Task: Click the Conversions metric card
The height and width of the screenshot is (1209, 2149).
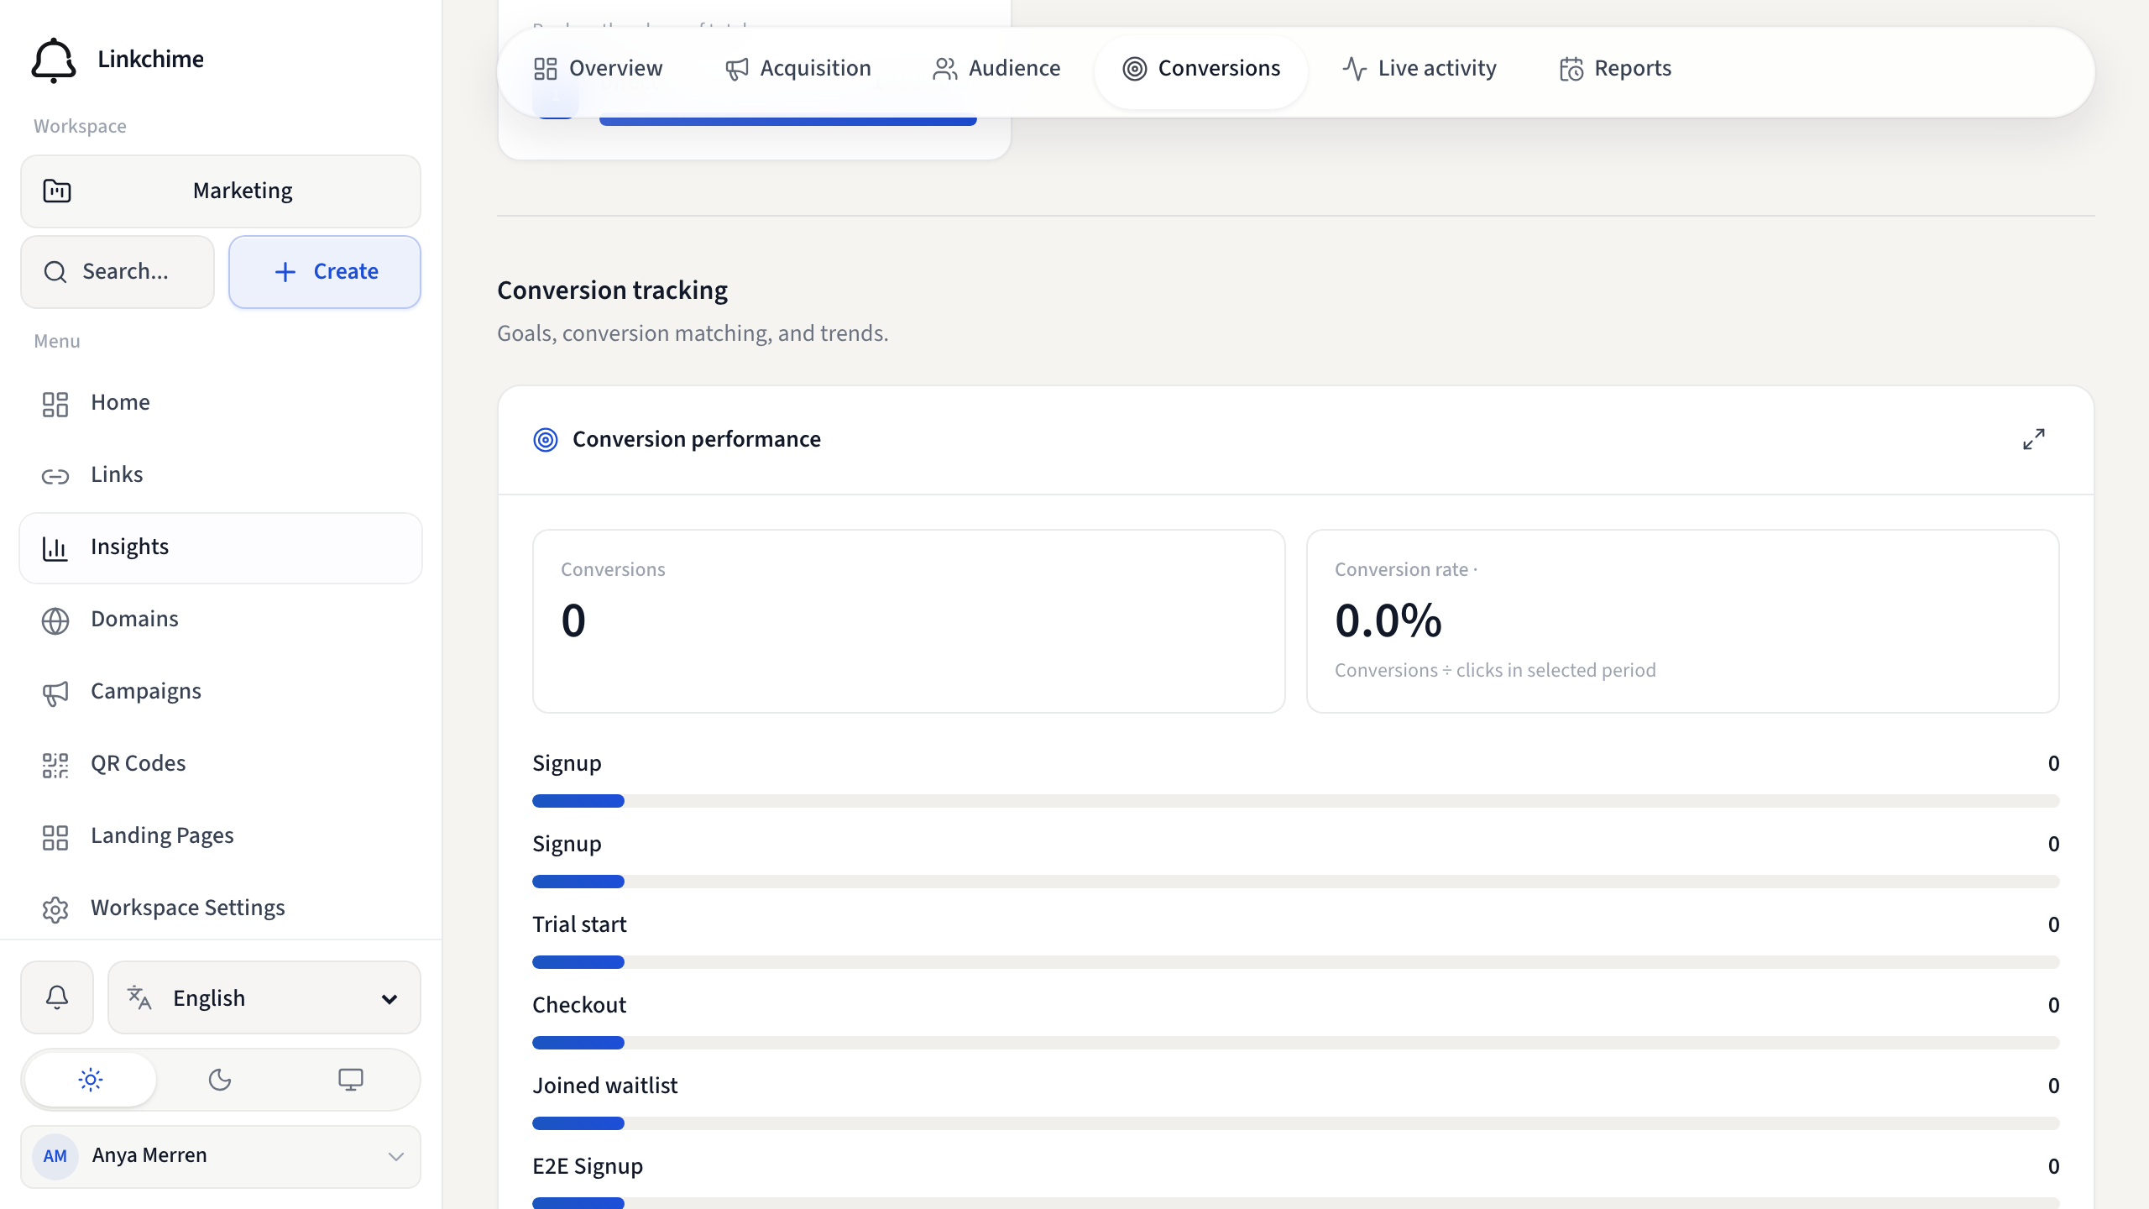Action: [x=909, y=621]
